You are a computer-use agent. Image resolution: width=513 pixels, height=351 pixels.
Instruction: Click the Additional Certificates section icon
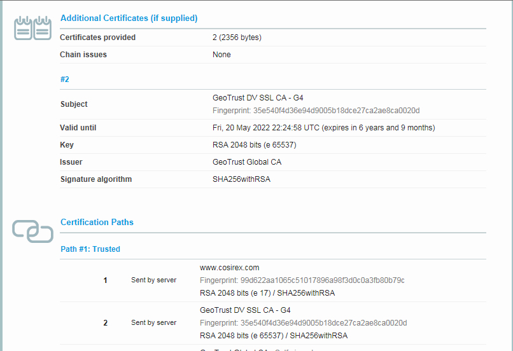(x=32, y=29)
